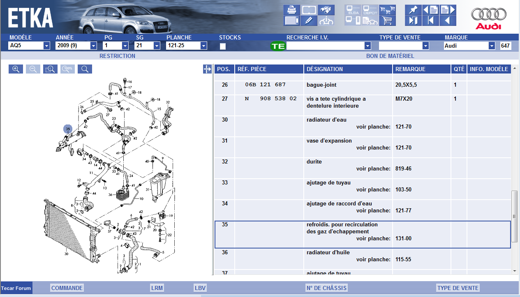Viewport: 520px width, 297px height.
Task: Open the Marque Audi dropdown
Action: point(492,46)
